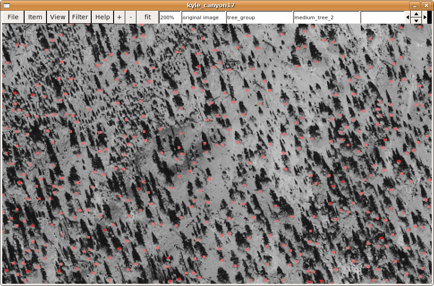This screenshot has height=286, width=434.
Task: Click the empty text field beside medium_tree_2
Action: (x=382, y=17)
